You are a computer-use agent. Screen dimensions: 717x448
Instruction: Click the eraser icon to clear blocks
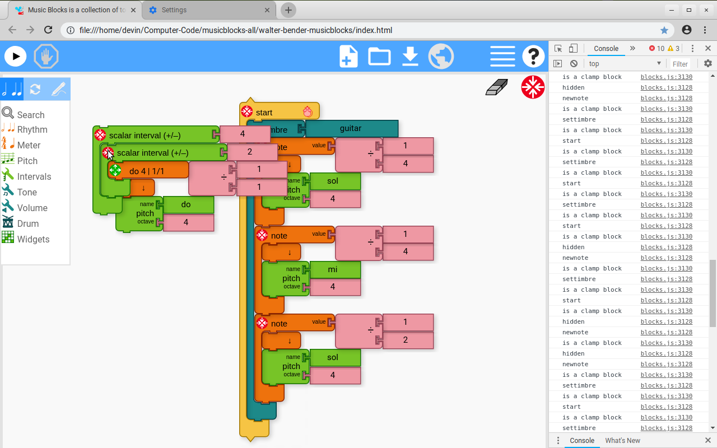[496, 87]
